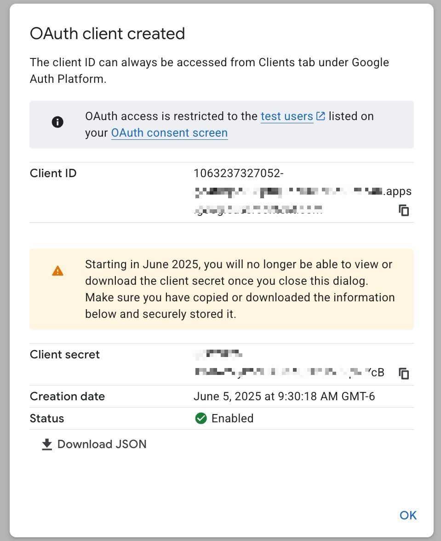Click the OAuth client created heading

(107, 34)
